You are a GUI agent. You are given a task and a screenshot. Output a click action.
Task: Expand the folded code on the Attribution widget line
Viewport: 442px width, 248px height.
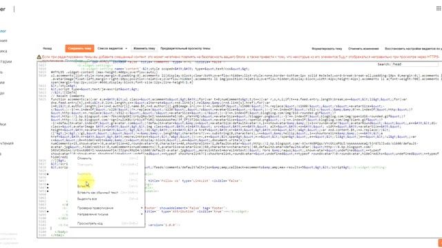48,211
